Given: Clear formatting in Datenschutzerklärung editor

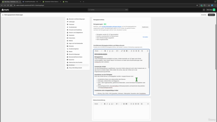Looking at the screenshot, I should pos(142,104).
